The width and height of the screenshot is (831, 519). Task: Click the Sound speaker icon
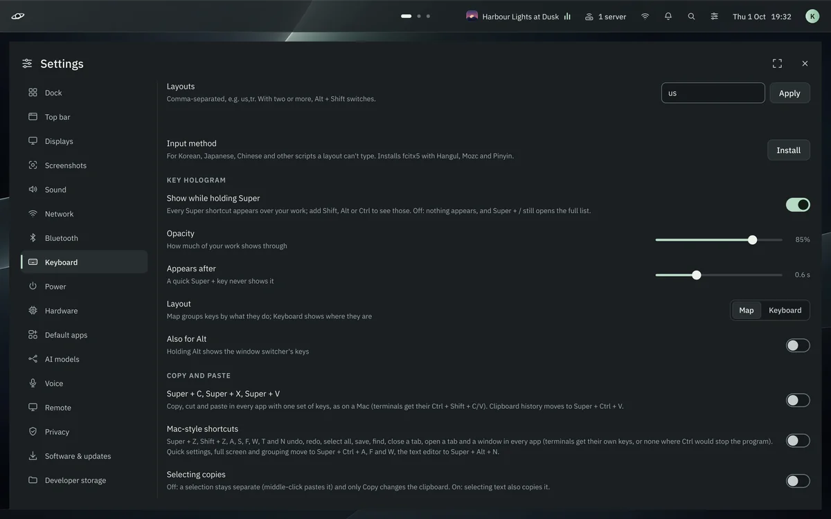coord(33,190)
